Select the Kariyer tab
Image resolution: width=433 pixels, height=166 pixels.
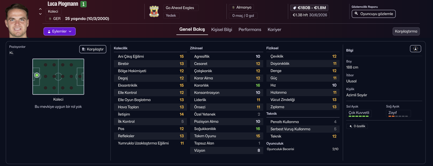(274, 30)
